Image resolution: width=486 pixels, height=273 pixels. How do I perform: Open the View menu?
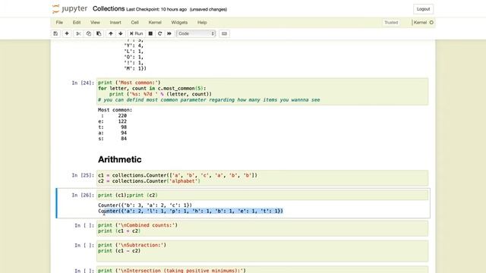click(95, 22)
